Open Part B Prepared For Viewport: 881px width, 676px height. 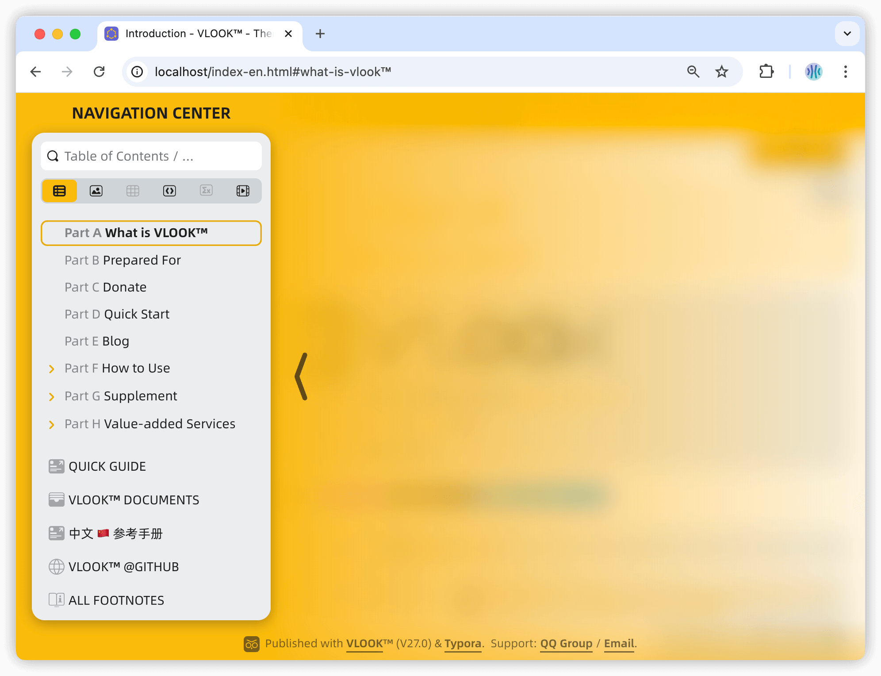coord(123,260)
